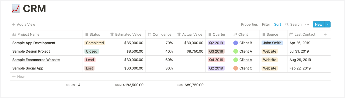Viewport: 345px width, 98px height.
Task: Click Add a View
Action: pos(24,24)
